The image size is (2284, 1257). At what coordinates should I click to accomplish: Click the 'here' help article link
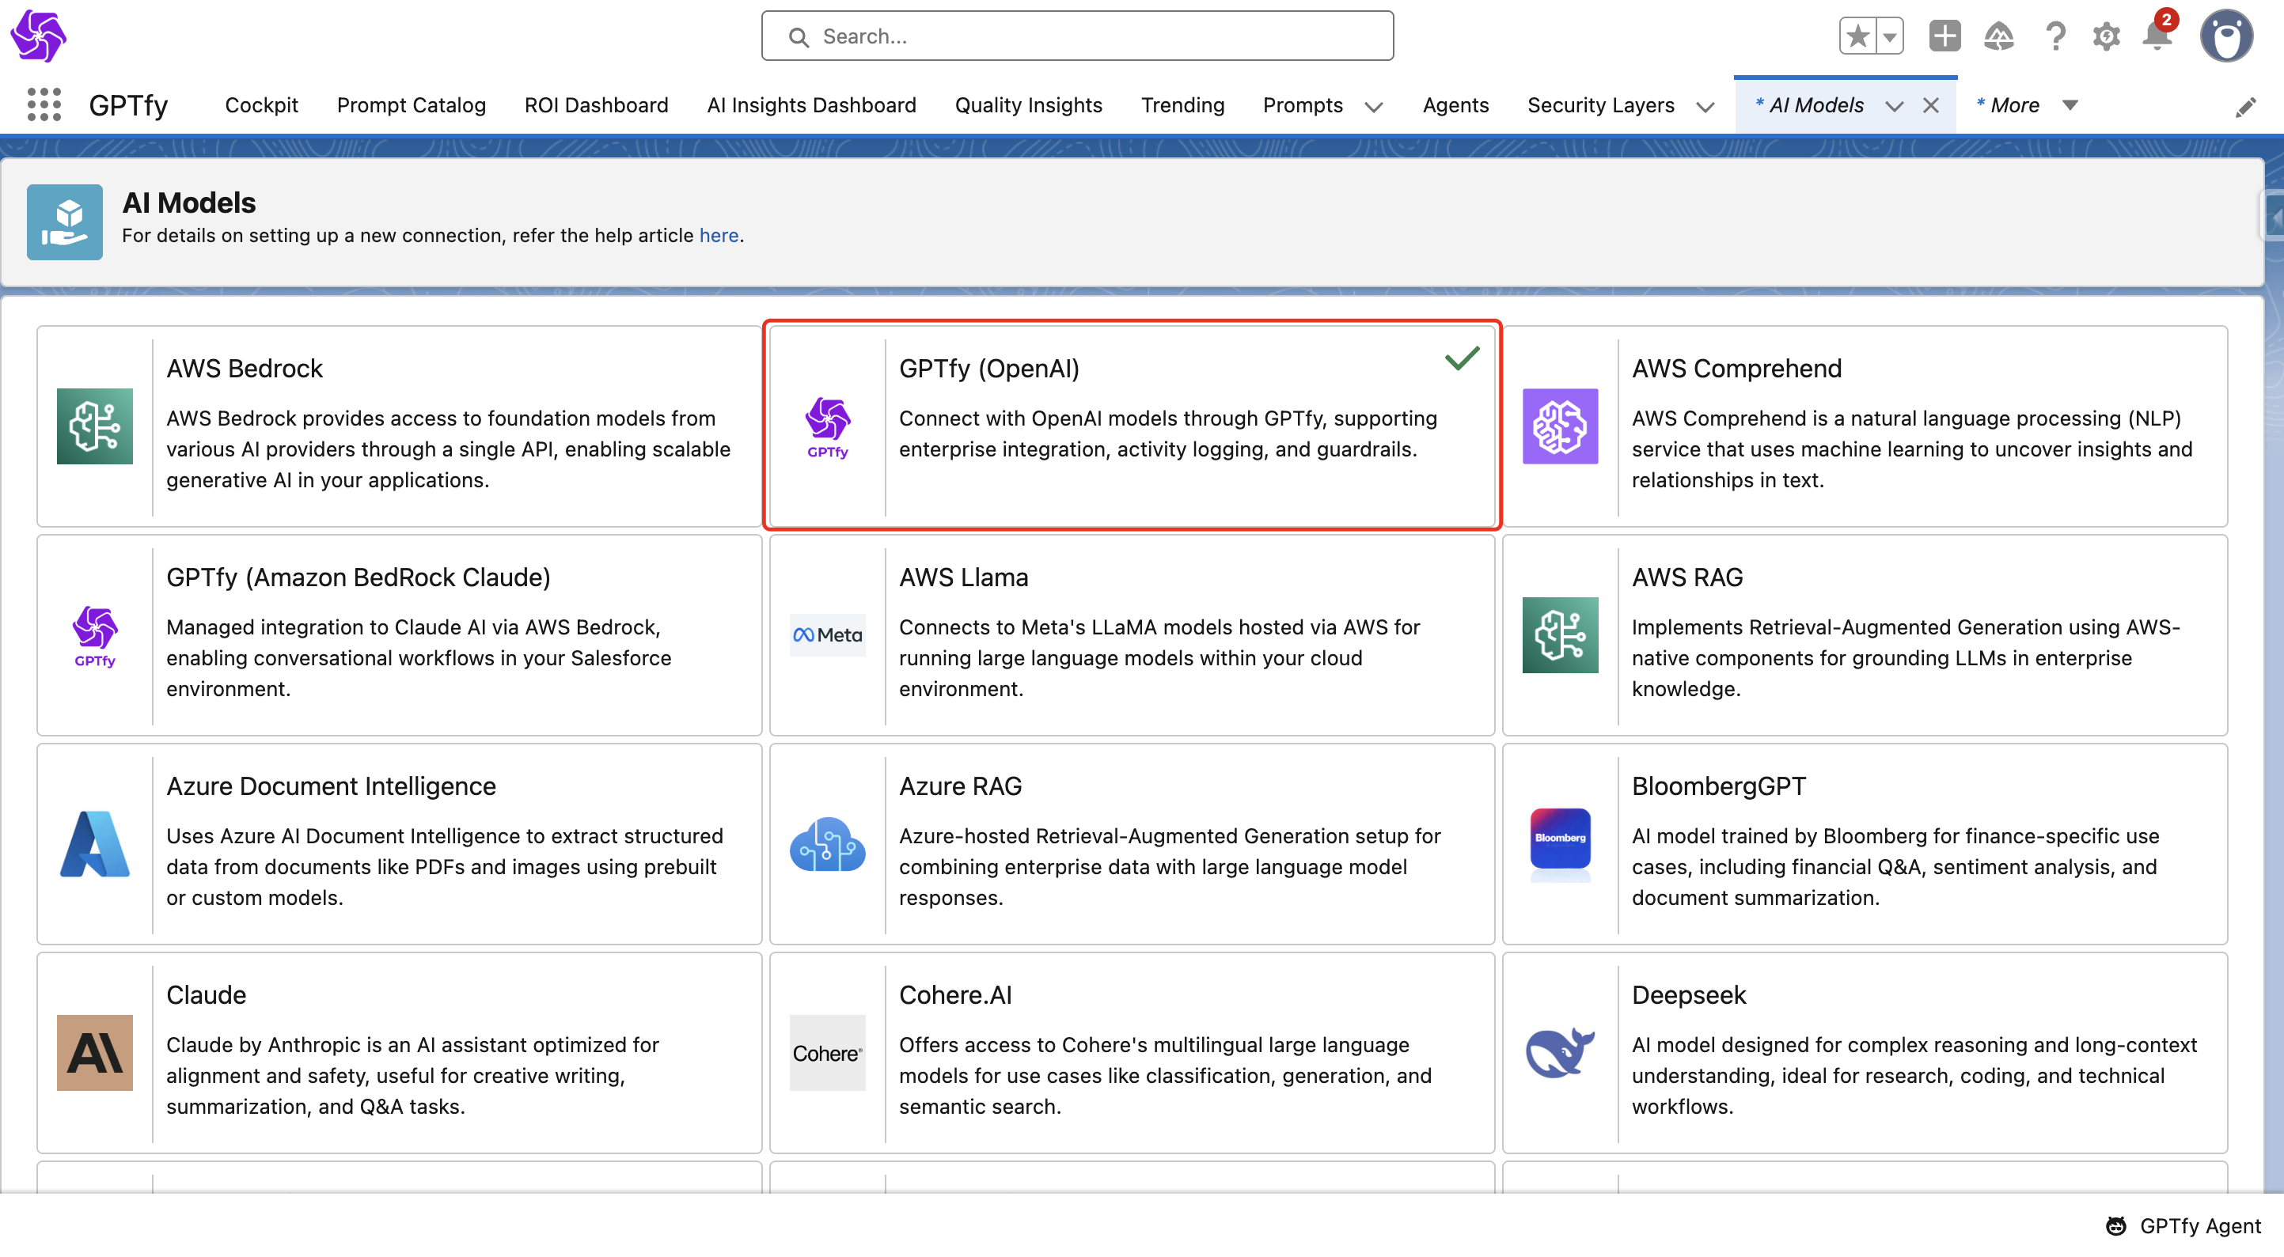[x=718, y=235]
